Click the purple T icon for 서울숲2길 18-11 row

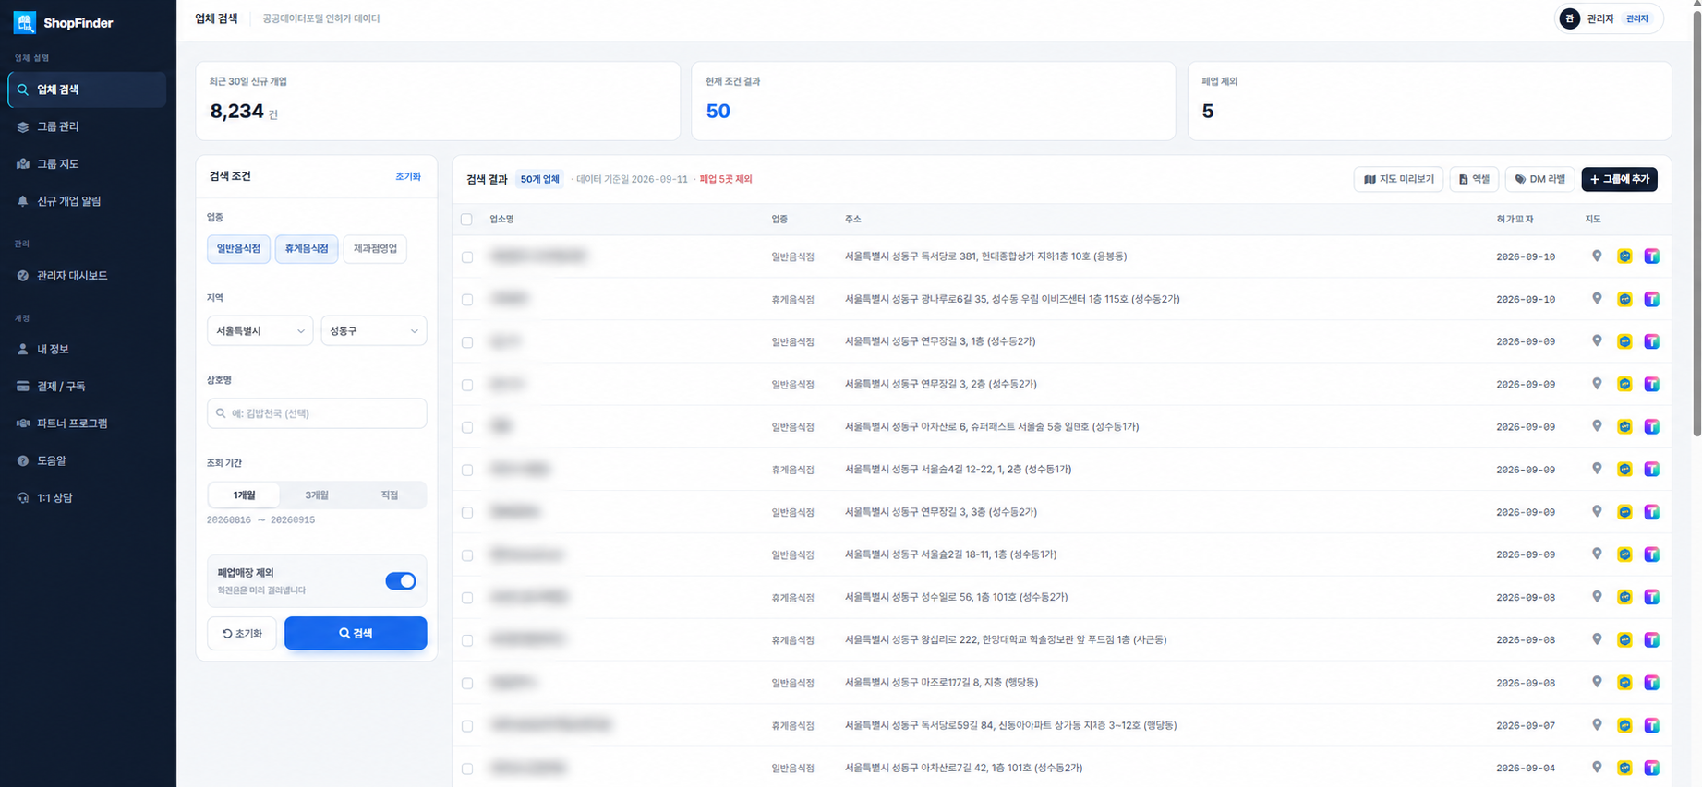[1652, 554]
